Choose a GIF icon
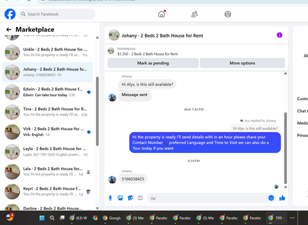 140,198
